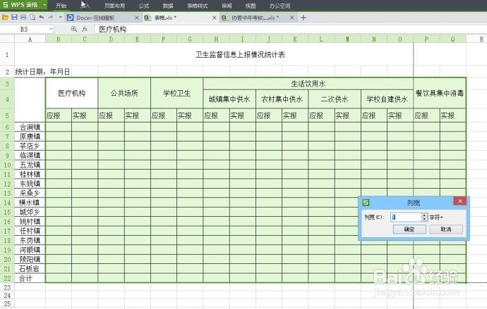Close the Docer-在线模板 document tab
The height and width of the screenshot is (309, 487).
tap(137, 18)
